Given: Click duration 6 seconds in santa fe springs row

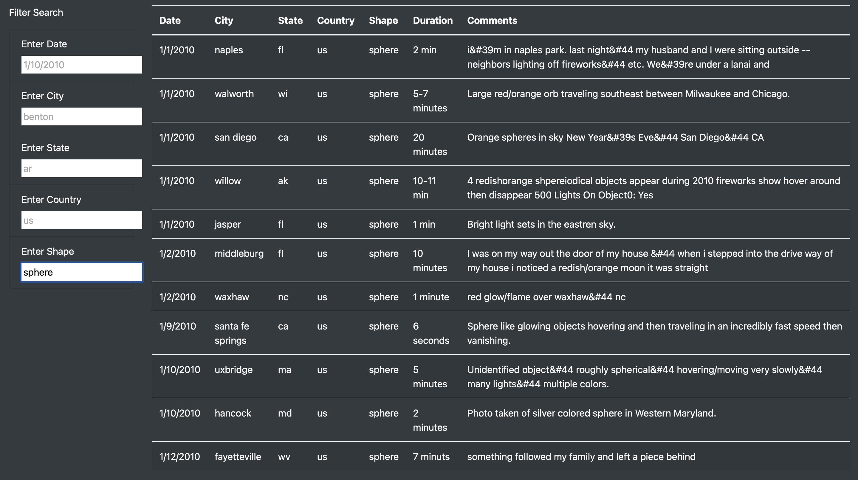Looking at the screenshot, I should (431, 333).
